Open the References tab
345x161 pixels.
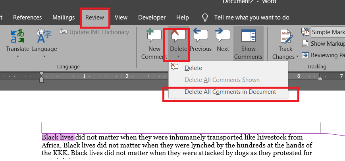tap(27, 17)
